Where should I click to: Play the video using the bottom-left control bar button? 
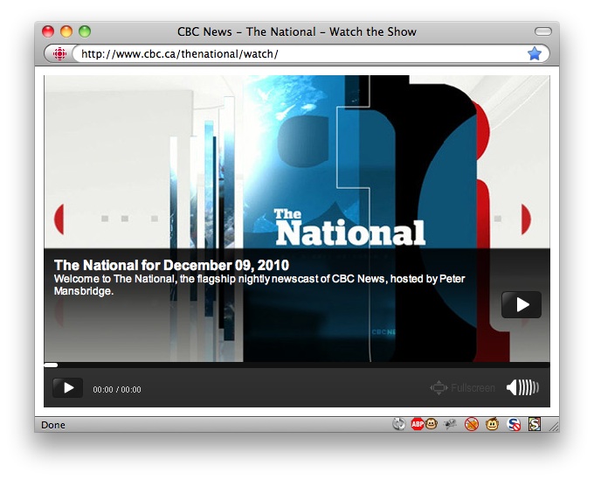(68, 388)
